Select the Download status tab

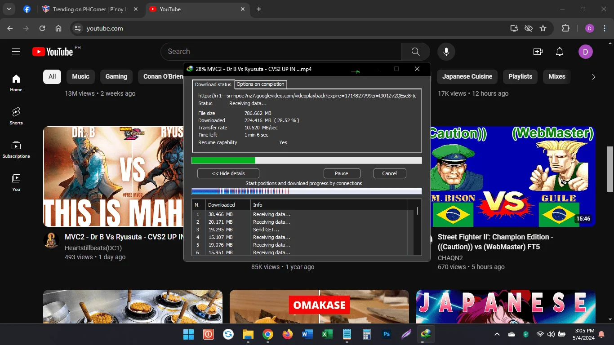tap(213, 84)
